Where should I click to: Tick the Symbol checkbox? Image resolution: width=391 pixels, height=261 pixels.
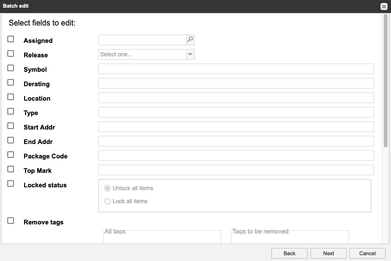click(x=11, y=68)
